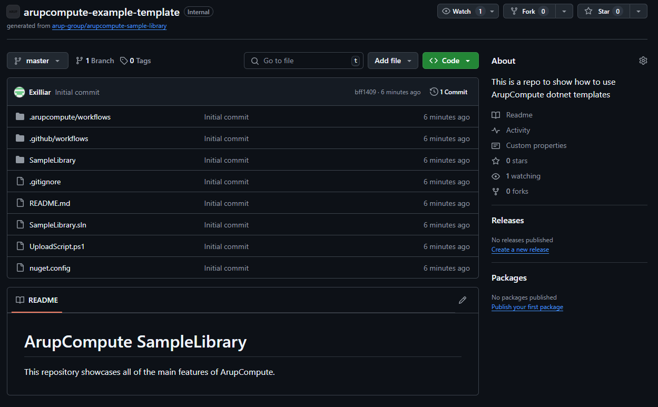Open the .arupcompute/workflows folder
The width and height of the screenshot is (658, 407).
(70, 117)
